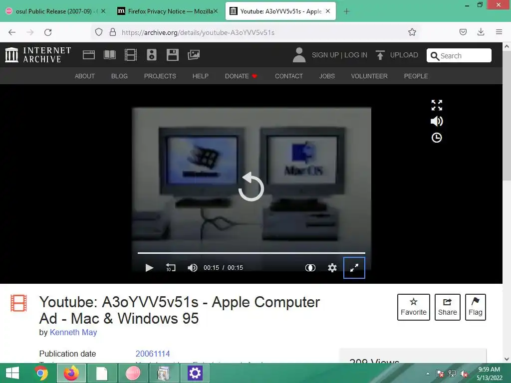Open the DONATE menu item
511x383 pixels.
click(241, 76)
